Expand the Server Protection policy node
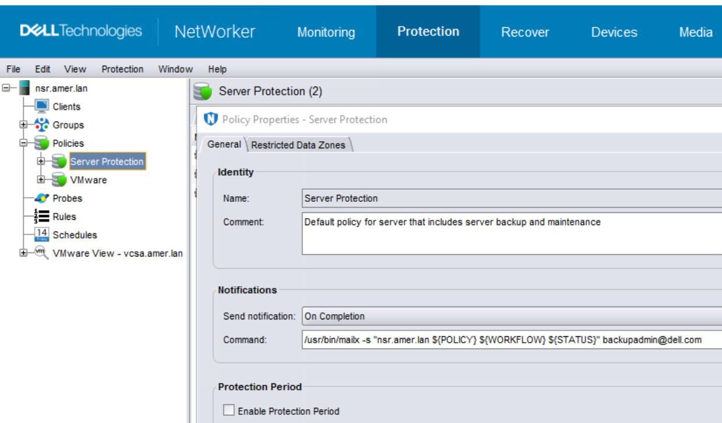The height and width of the screenshot is (423, 722). [x=41, y=162]
